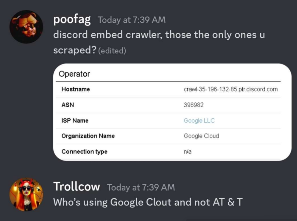
Task: Click the Hostname row label
Action: pyautogui.click(x=75, y=89)
